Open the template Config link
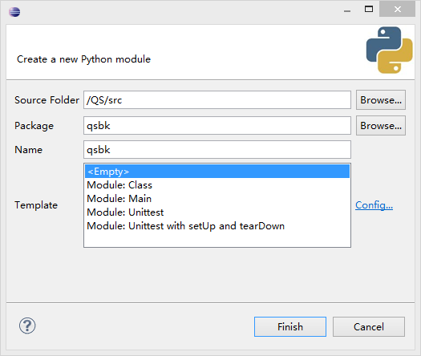Image resolution: width=421 pixels, height=356 pixels. (x=374, y=205)
